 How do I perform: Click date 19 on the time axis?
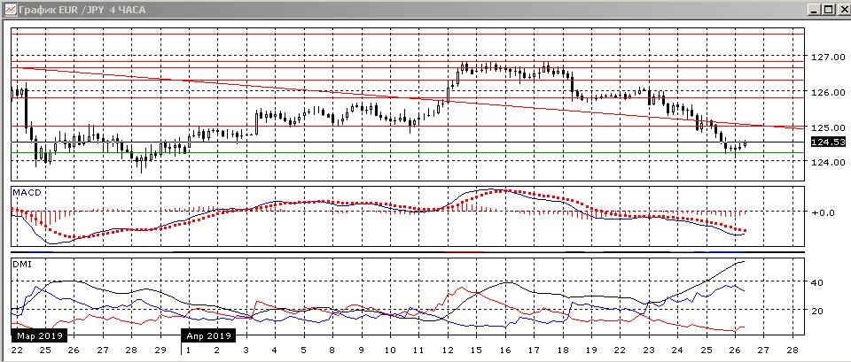click(591, 350)
